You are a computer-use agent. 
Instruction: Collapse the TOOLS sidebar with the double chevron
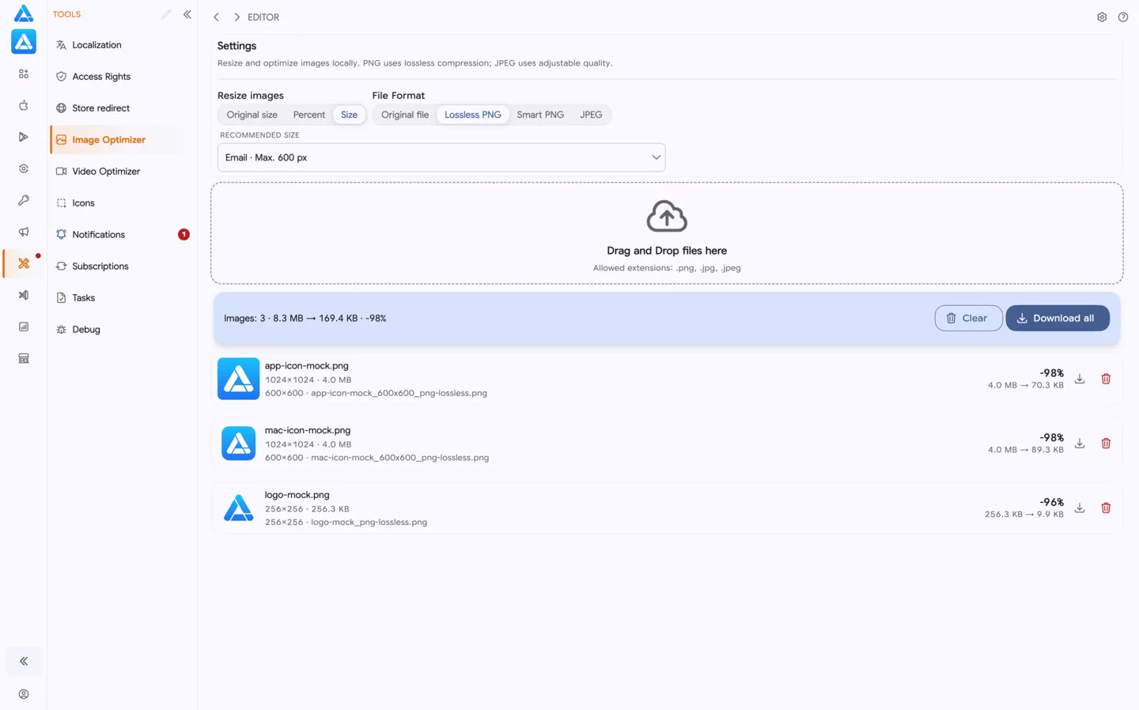pos(187,14)
